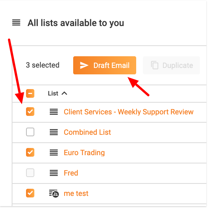This screenshot has height=208, width=209.
Task: Tick the Fred row checkbox
Action: (30, 173)
